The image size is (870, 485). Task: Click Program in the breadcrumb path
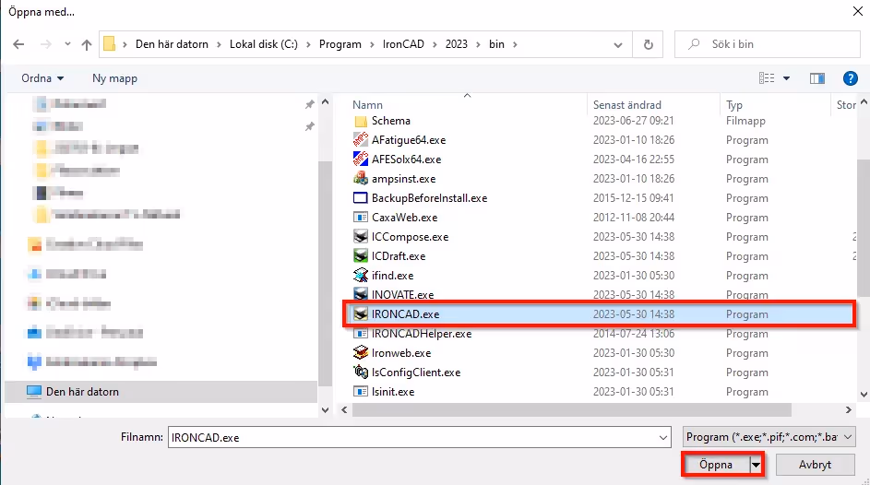[340, 44]
